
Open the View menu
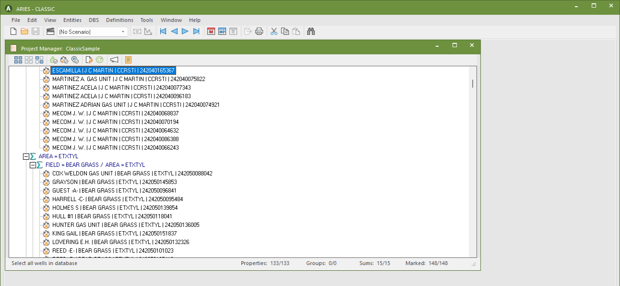(x=50, y=20)
